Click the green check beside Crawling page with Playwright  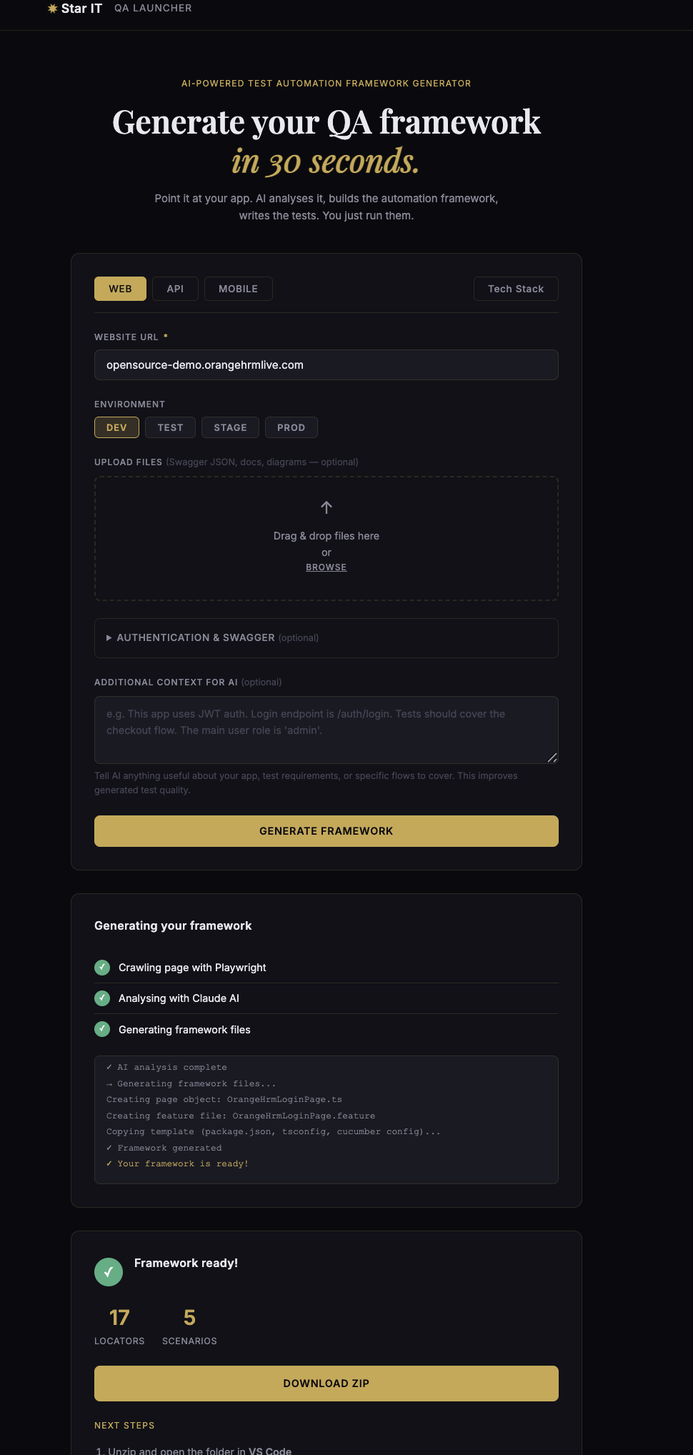pos(102,968)
